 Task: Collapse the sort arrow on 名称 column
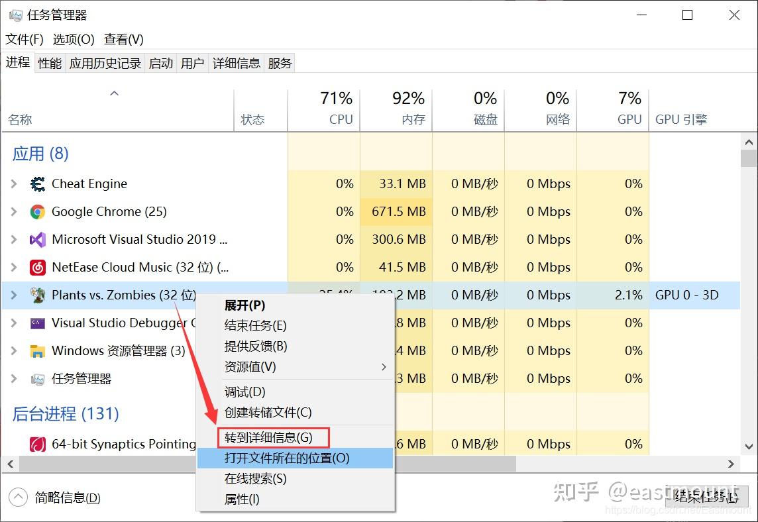pos(114,93)
